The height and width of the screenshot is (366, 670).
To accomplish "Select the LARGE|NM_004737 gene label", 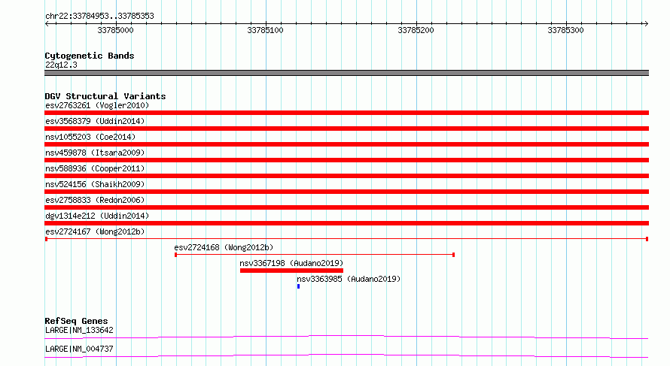I will pyautogui.click(x=79, y=349).
